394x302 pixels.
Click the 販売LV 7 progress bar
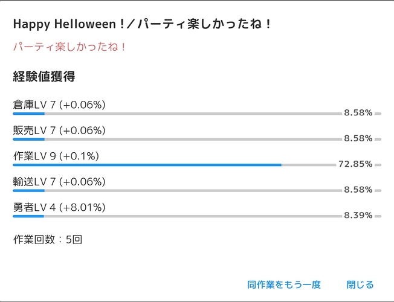[x=197, y=140]
